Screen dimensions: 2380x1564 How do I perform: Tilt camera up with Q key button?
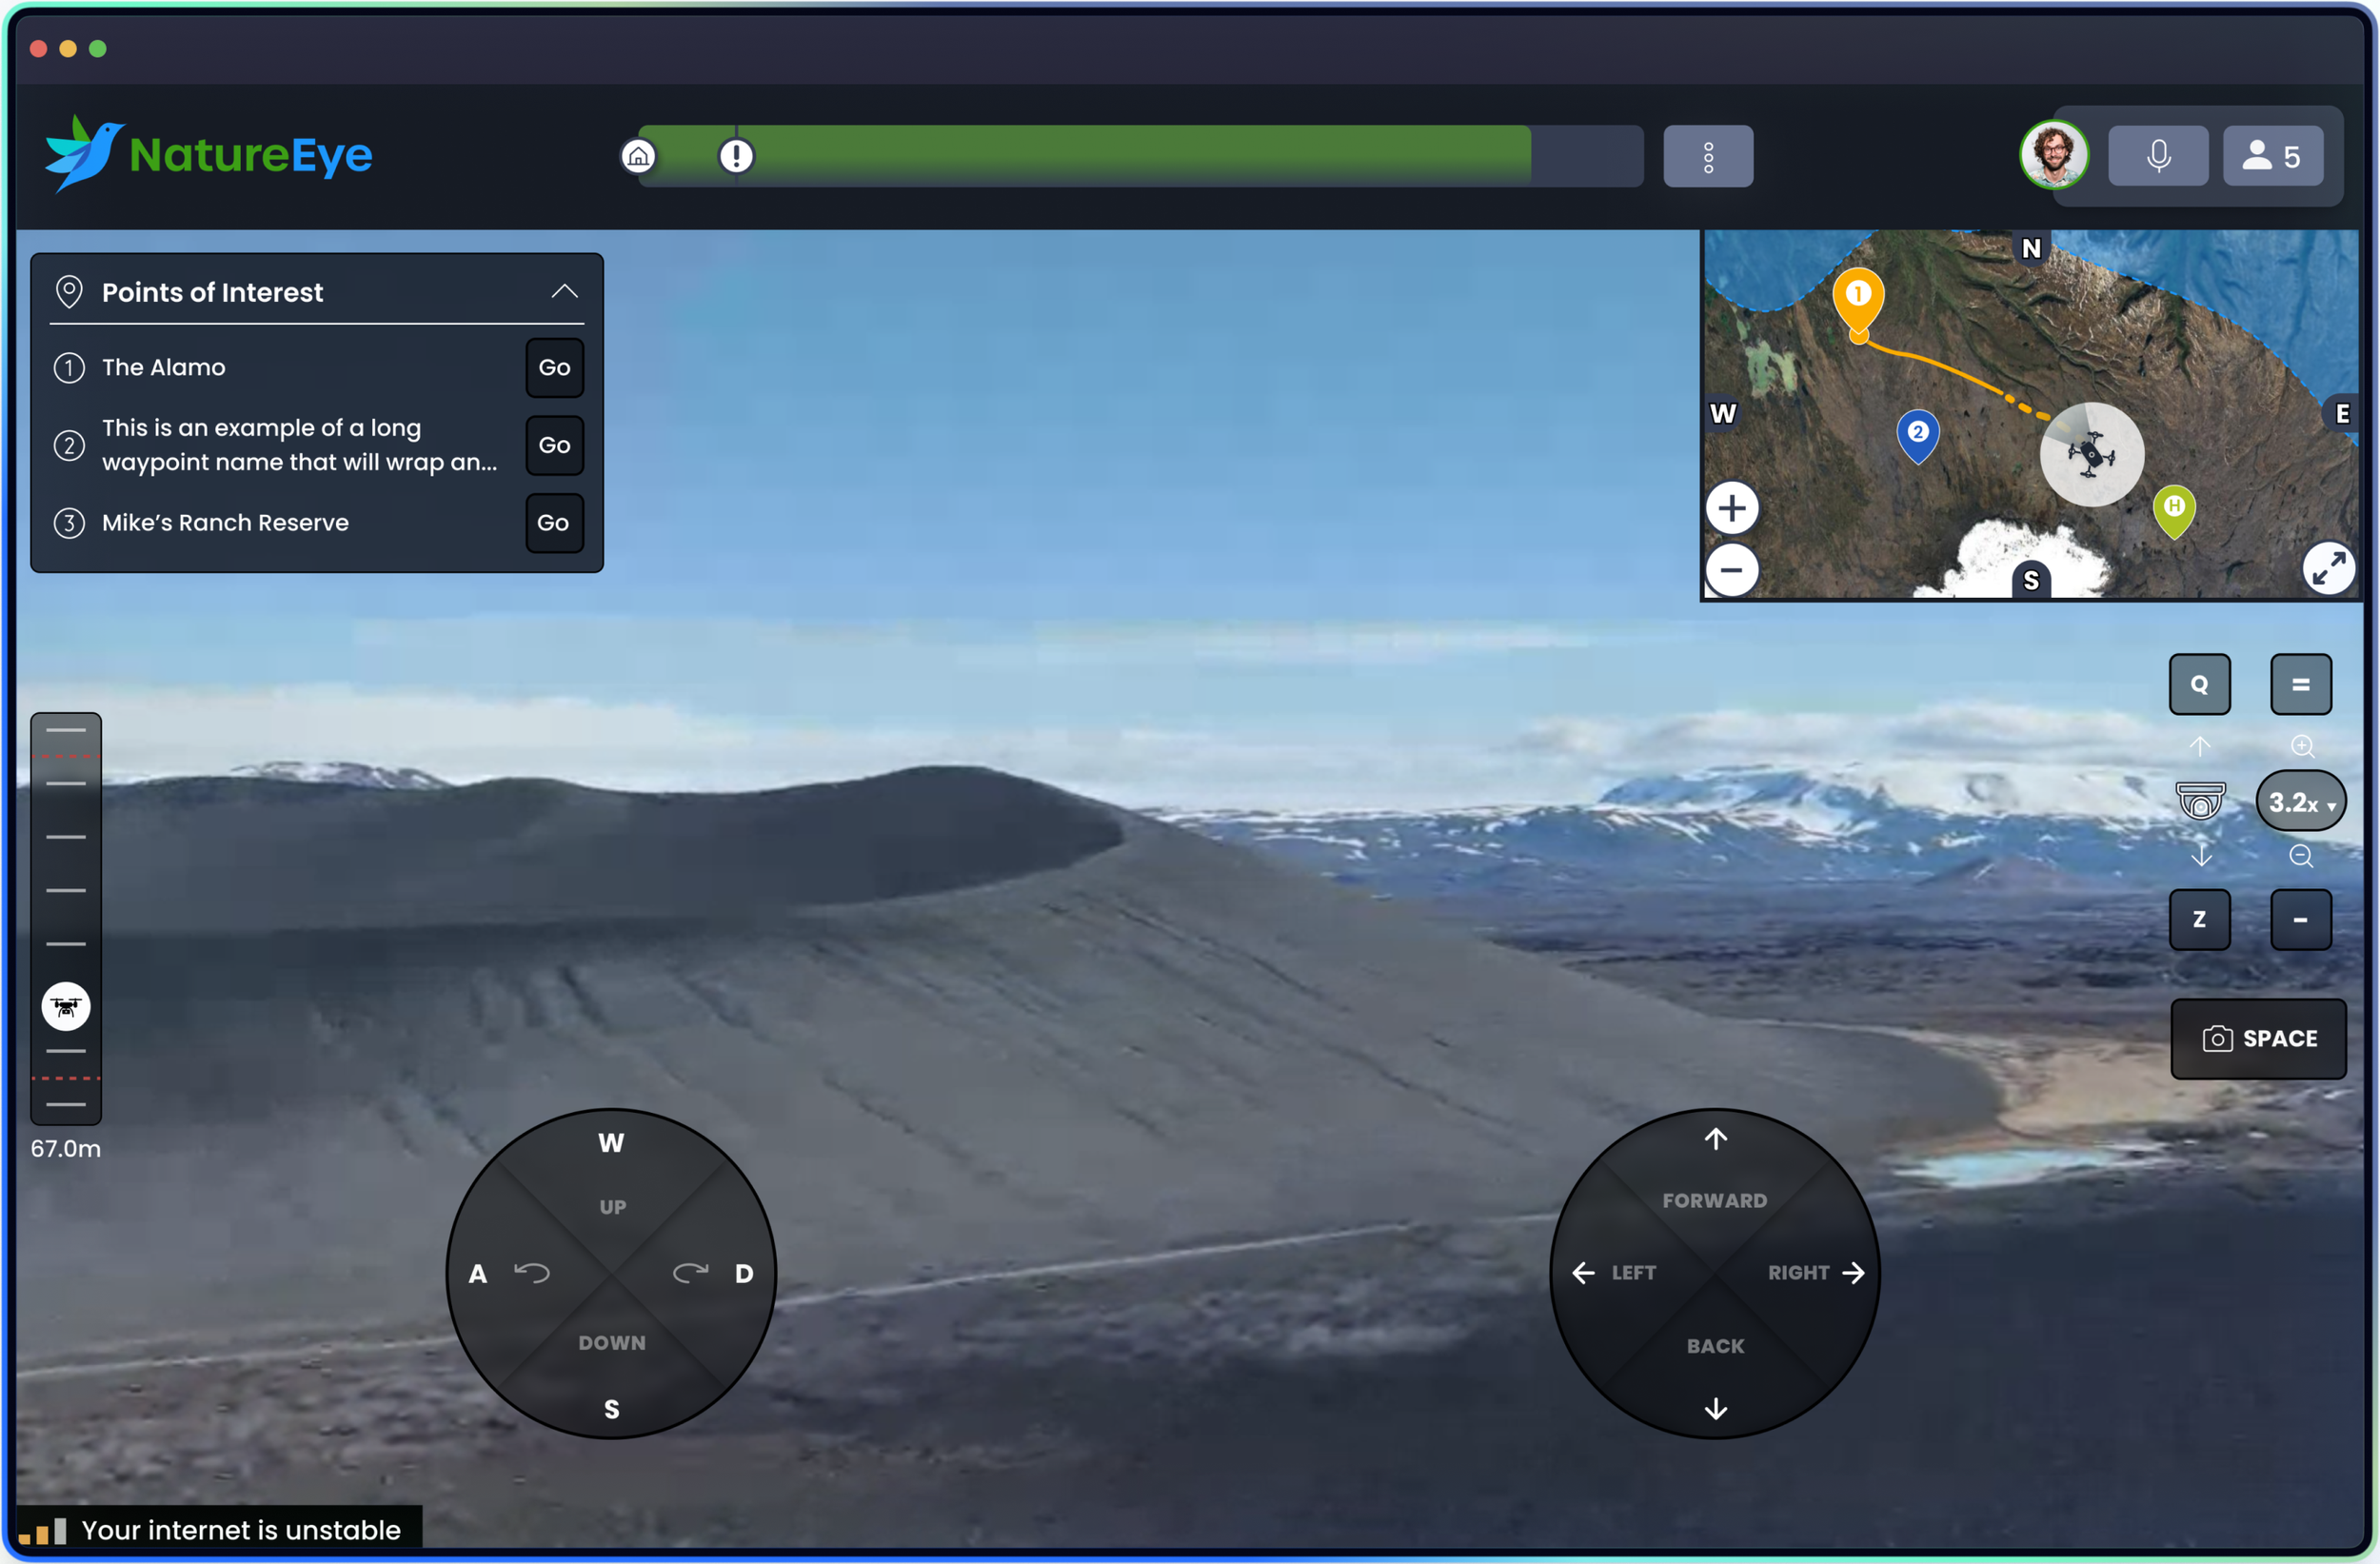point(2198,685)
